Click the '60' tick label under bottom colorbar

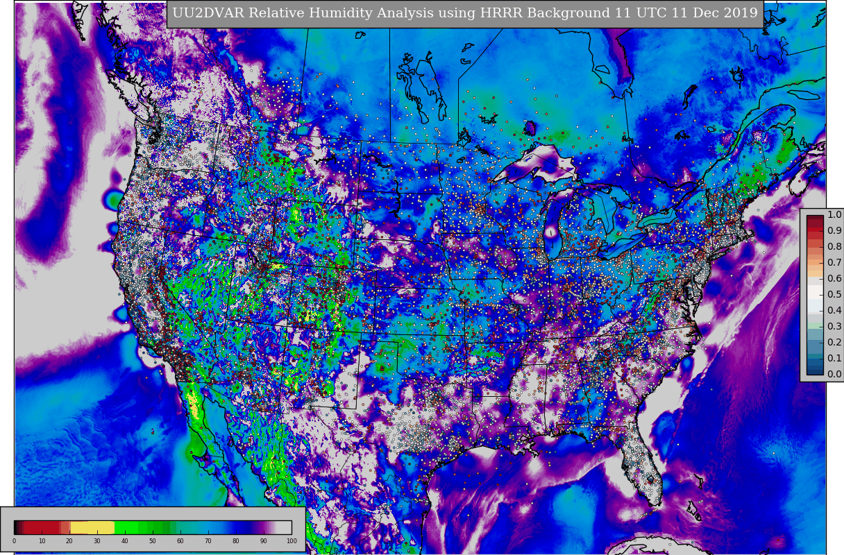tap(180, 541)
